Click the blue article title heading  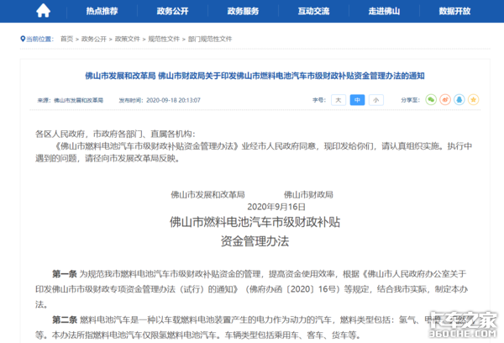[254, 75]
